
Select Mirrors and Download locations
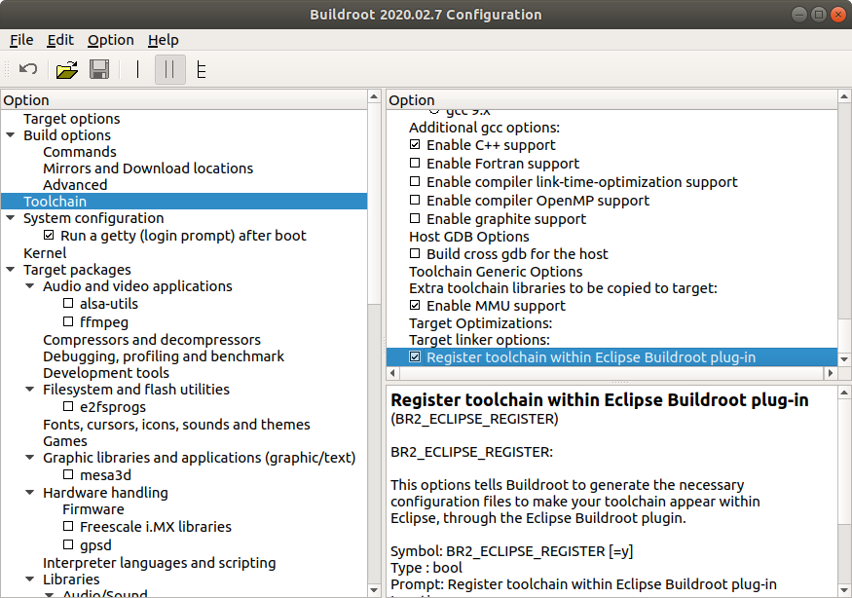click(x=148, y=168)
